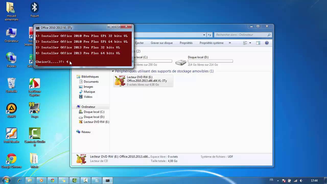Open Foxit Reader desktop shortcut
This screenshot has width=327, height=184.
point(11,135)
